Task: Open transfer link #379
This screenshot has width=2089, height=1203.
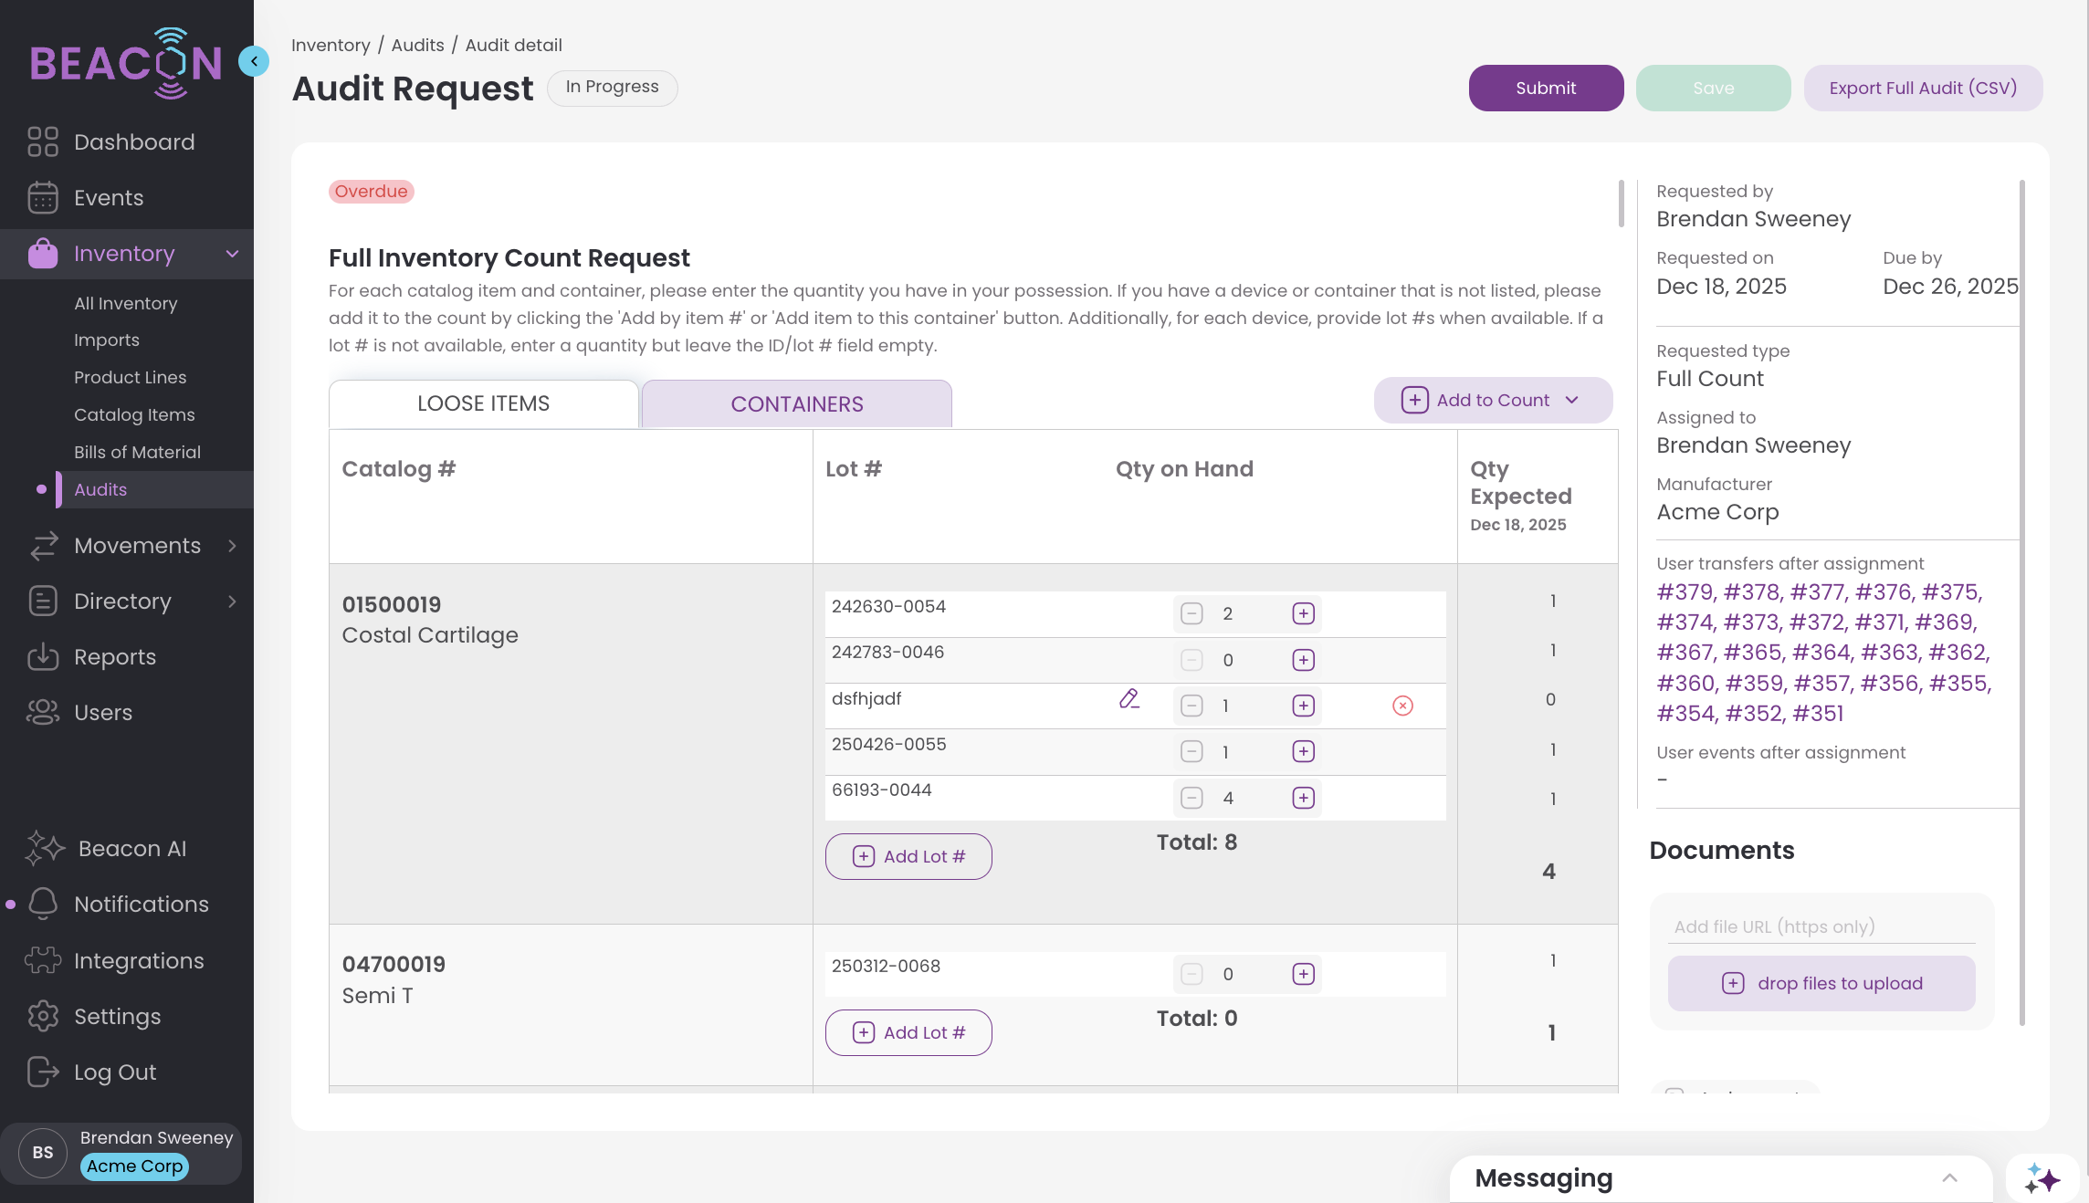Action: coord(1685,591)
